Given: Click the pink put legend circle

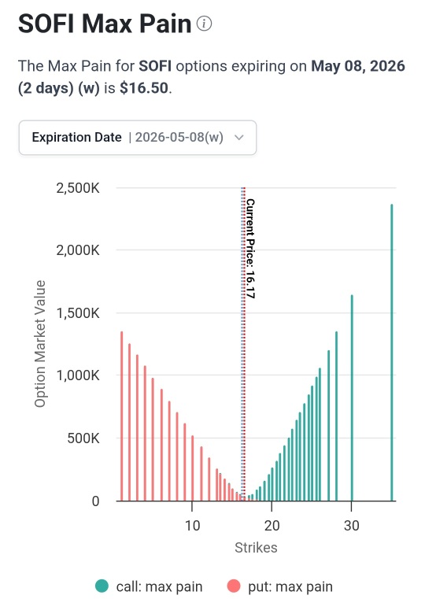Looking at the screenshot, I should pos(233,586).
